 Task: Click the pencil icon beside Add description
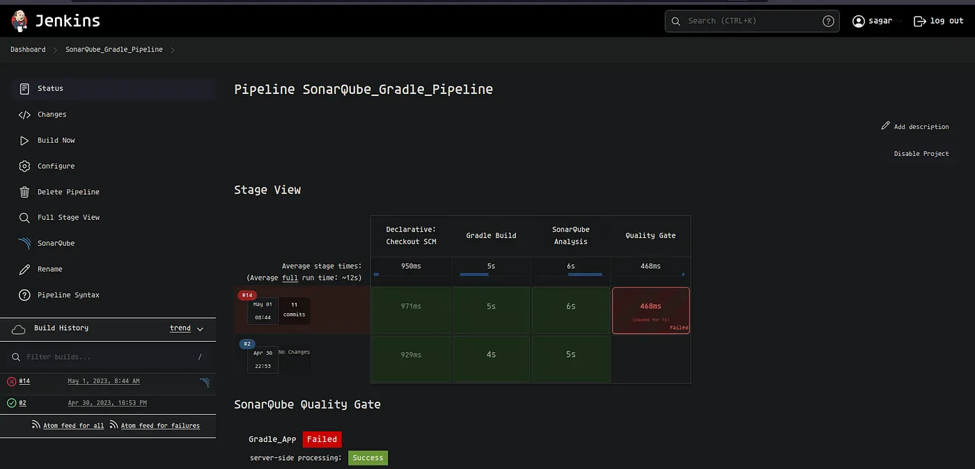pos(885,126)
